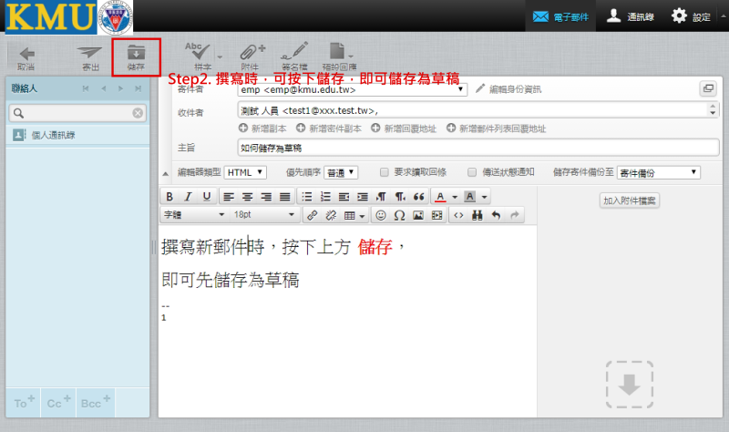This screenshot has height=432, width=729.
Task: Open the priority 普通 dropdown
Action: coord(341,172)
